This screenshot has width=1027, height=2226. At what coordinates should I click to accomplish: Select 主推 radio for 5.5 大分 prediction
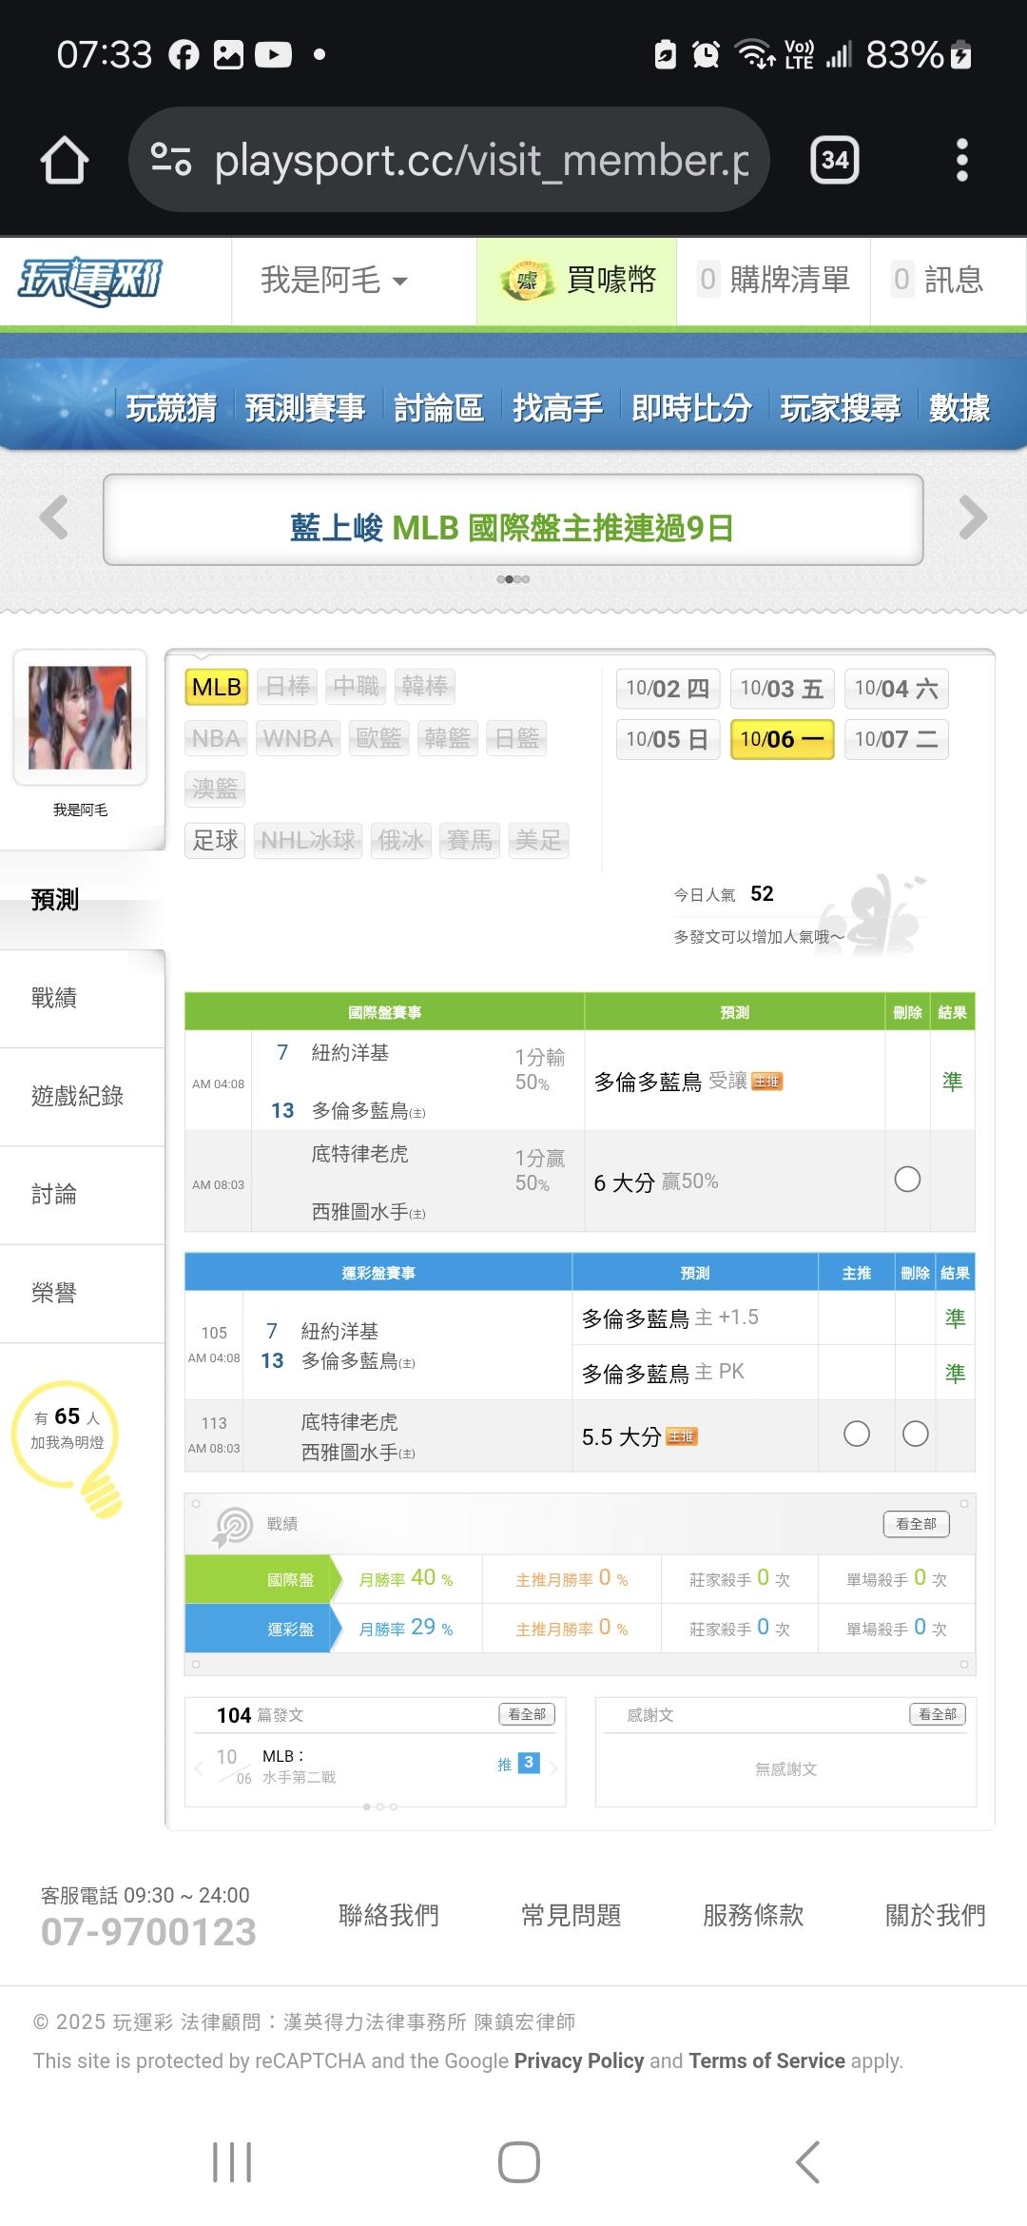pos(856,1434)
